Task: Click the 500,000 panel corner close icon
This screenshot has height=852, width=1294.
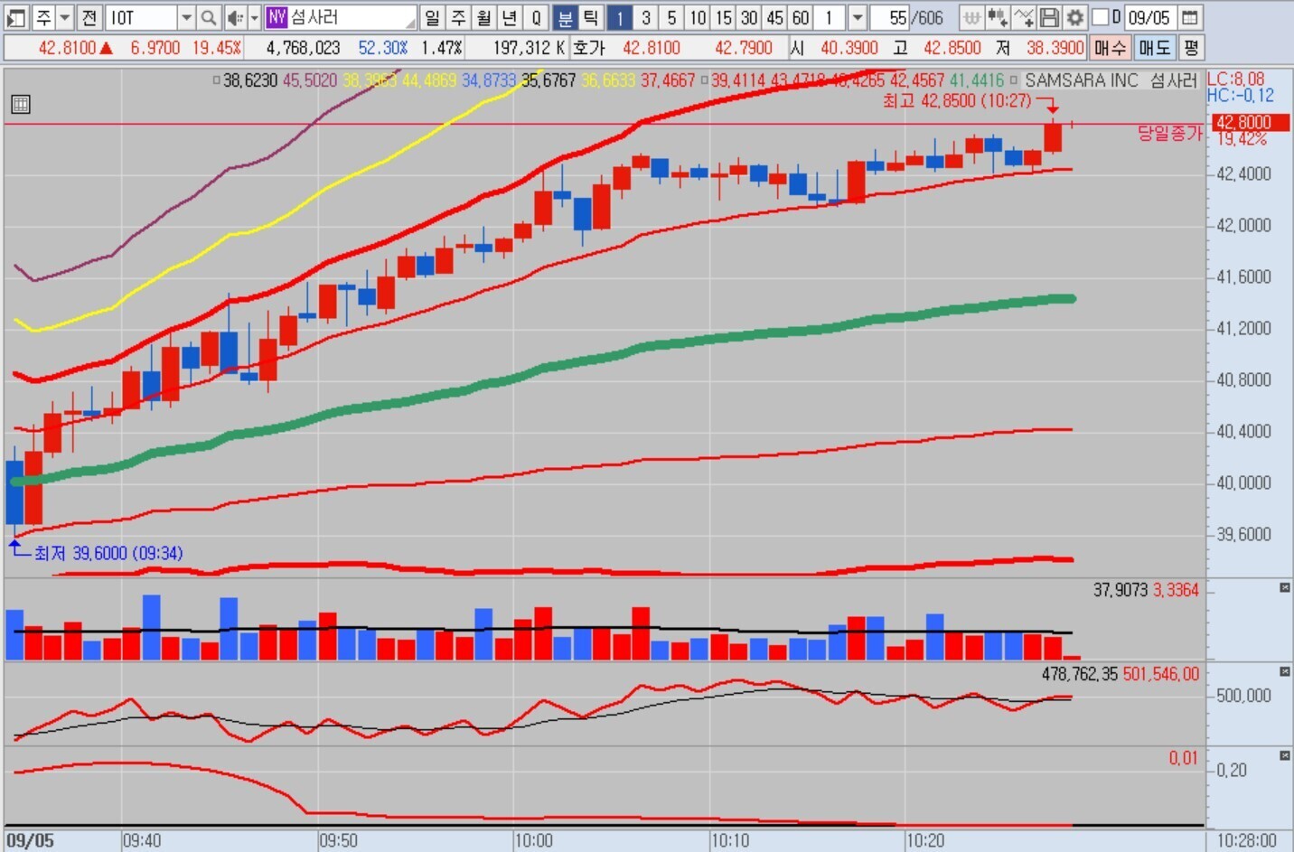Action: (x=1284, y=671)
